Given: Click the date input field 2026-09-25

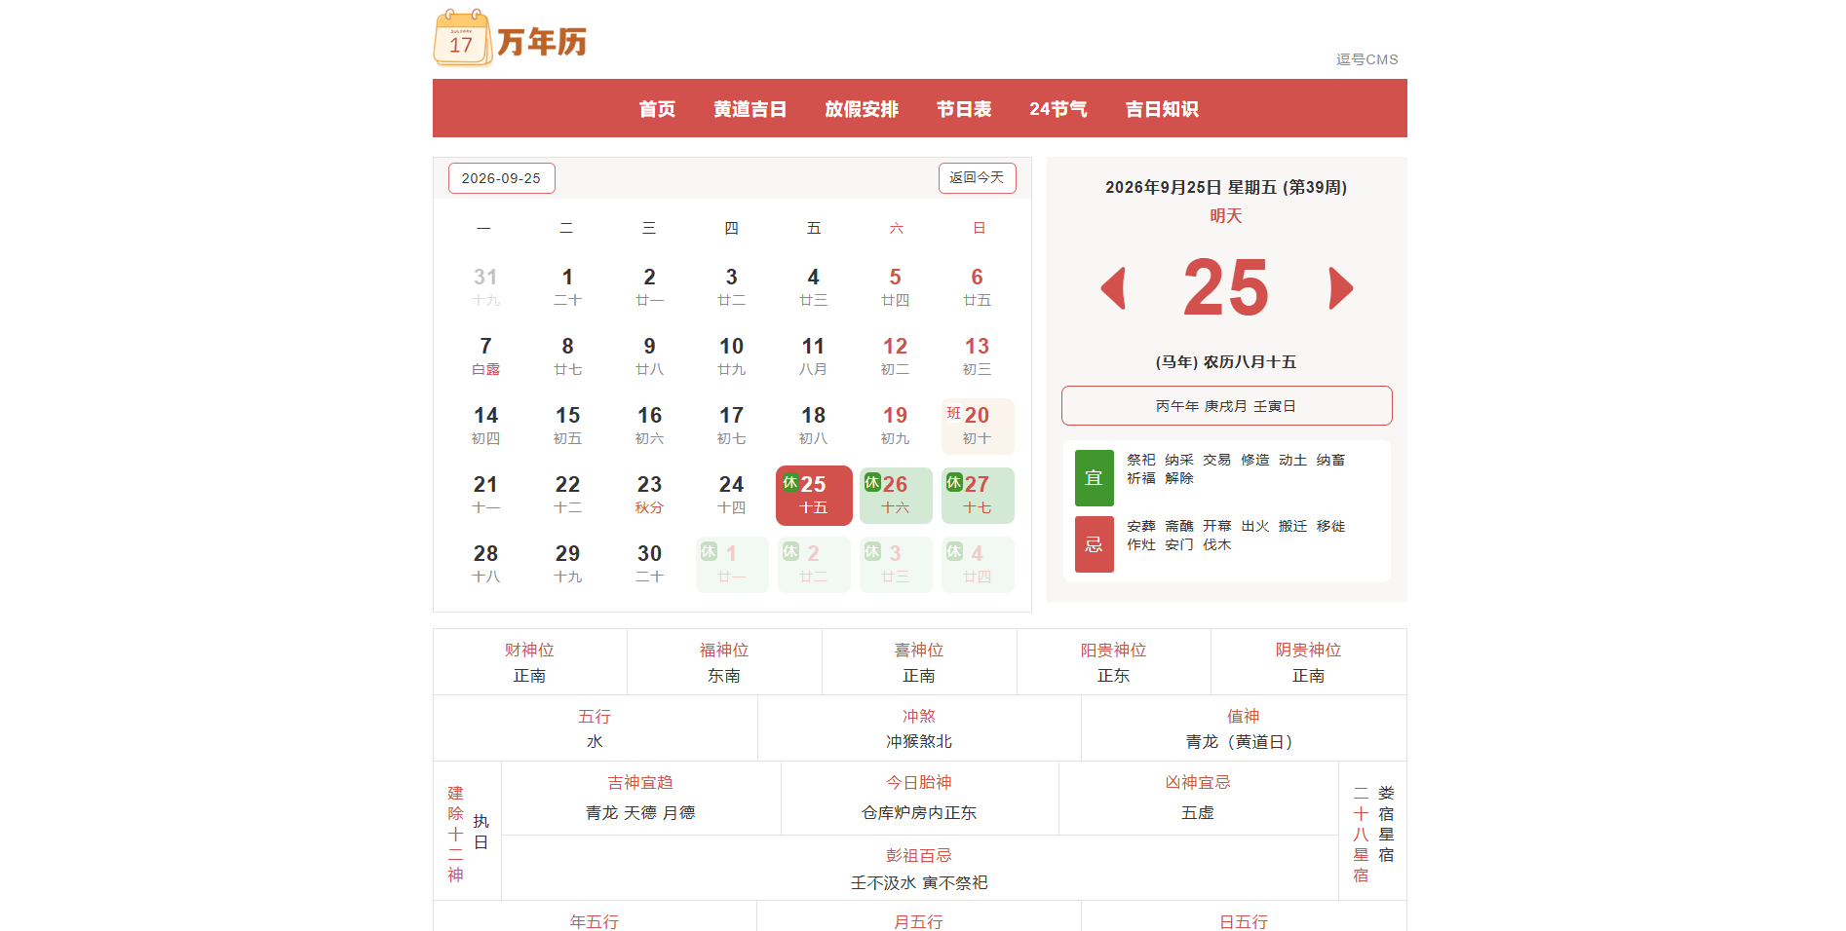Looking at the screenshot, I should [x=501, y=178].
